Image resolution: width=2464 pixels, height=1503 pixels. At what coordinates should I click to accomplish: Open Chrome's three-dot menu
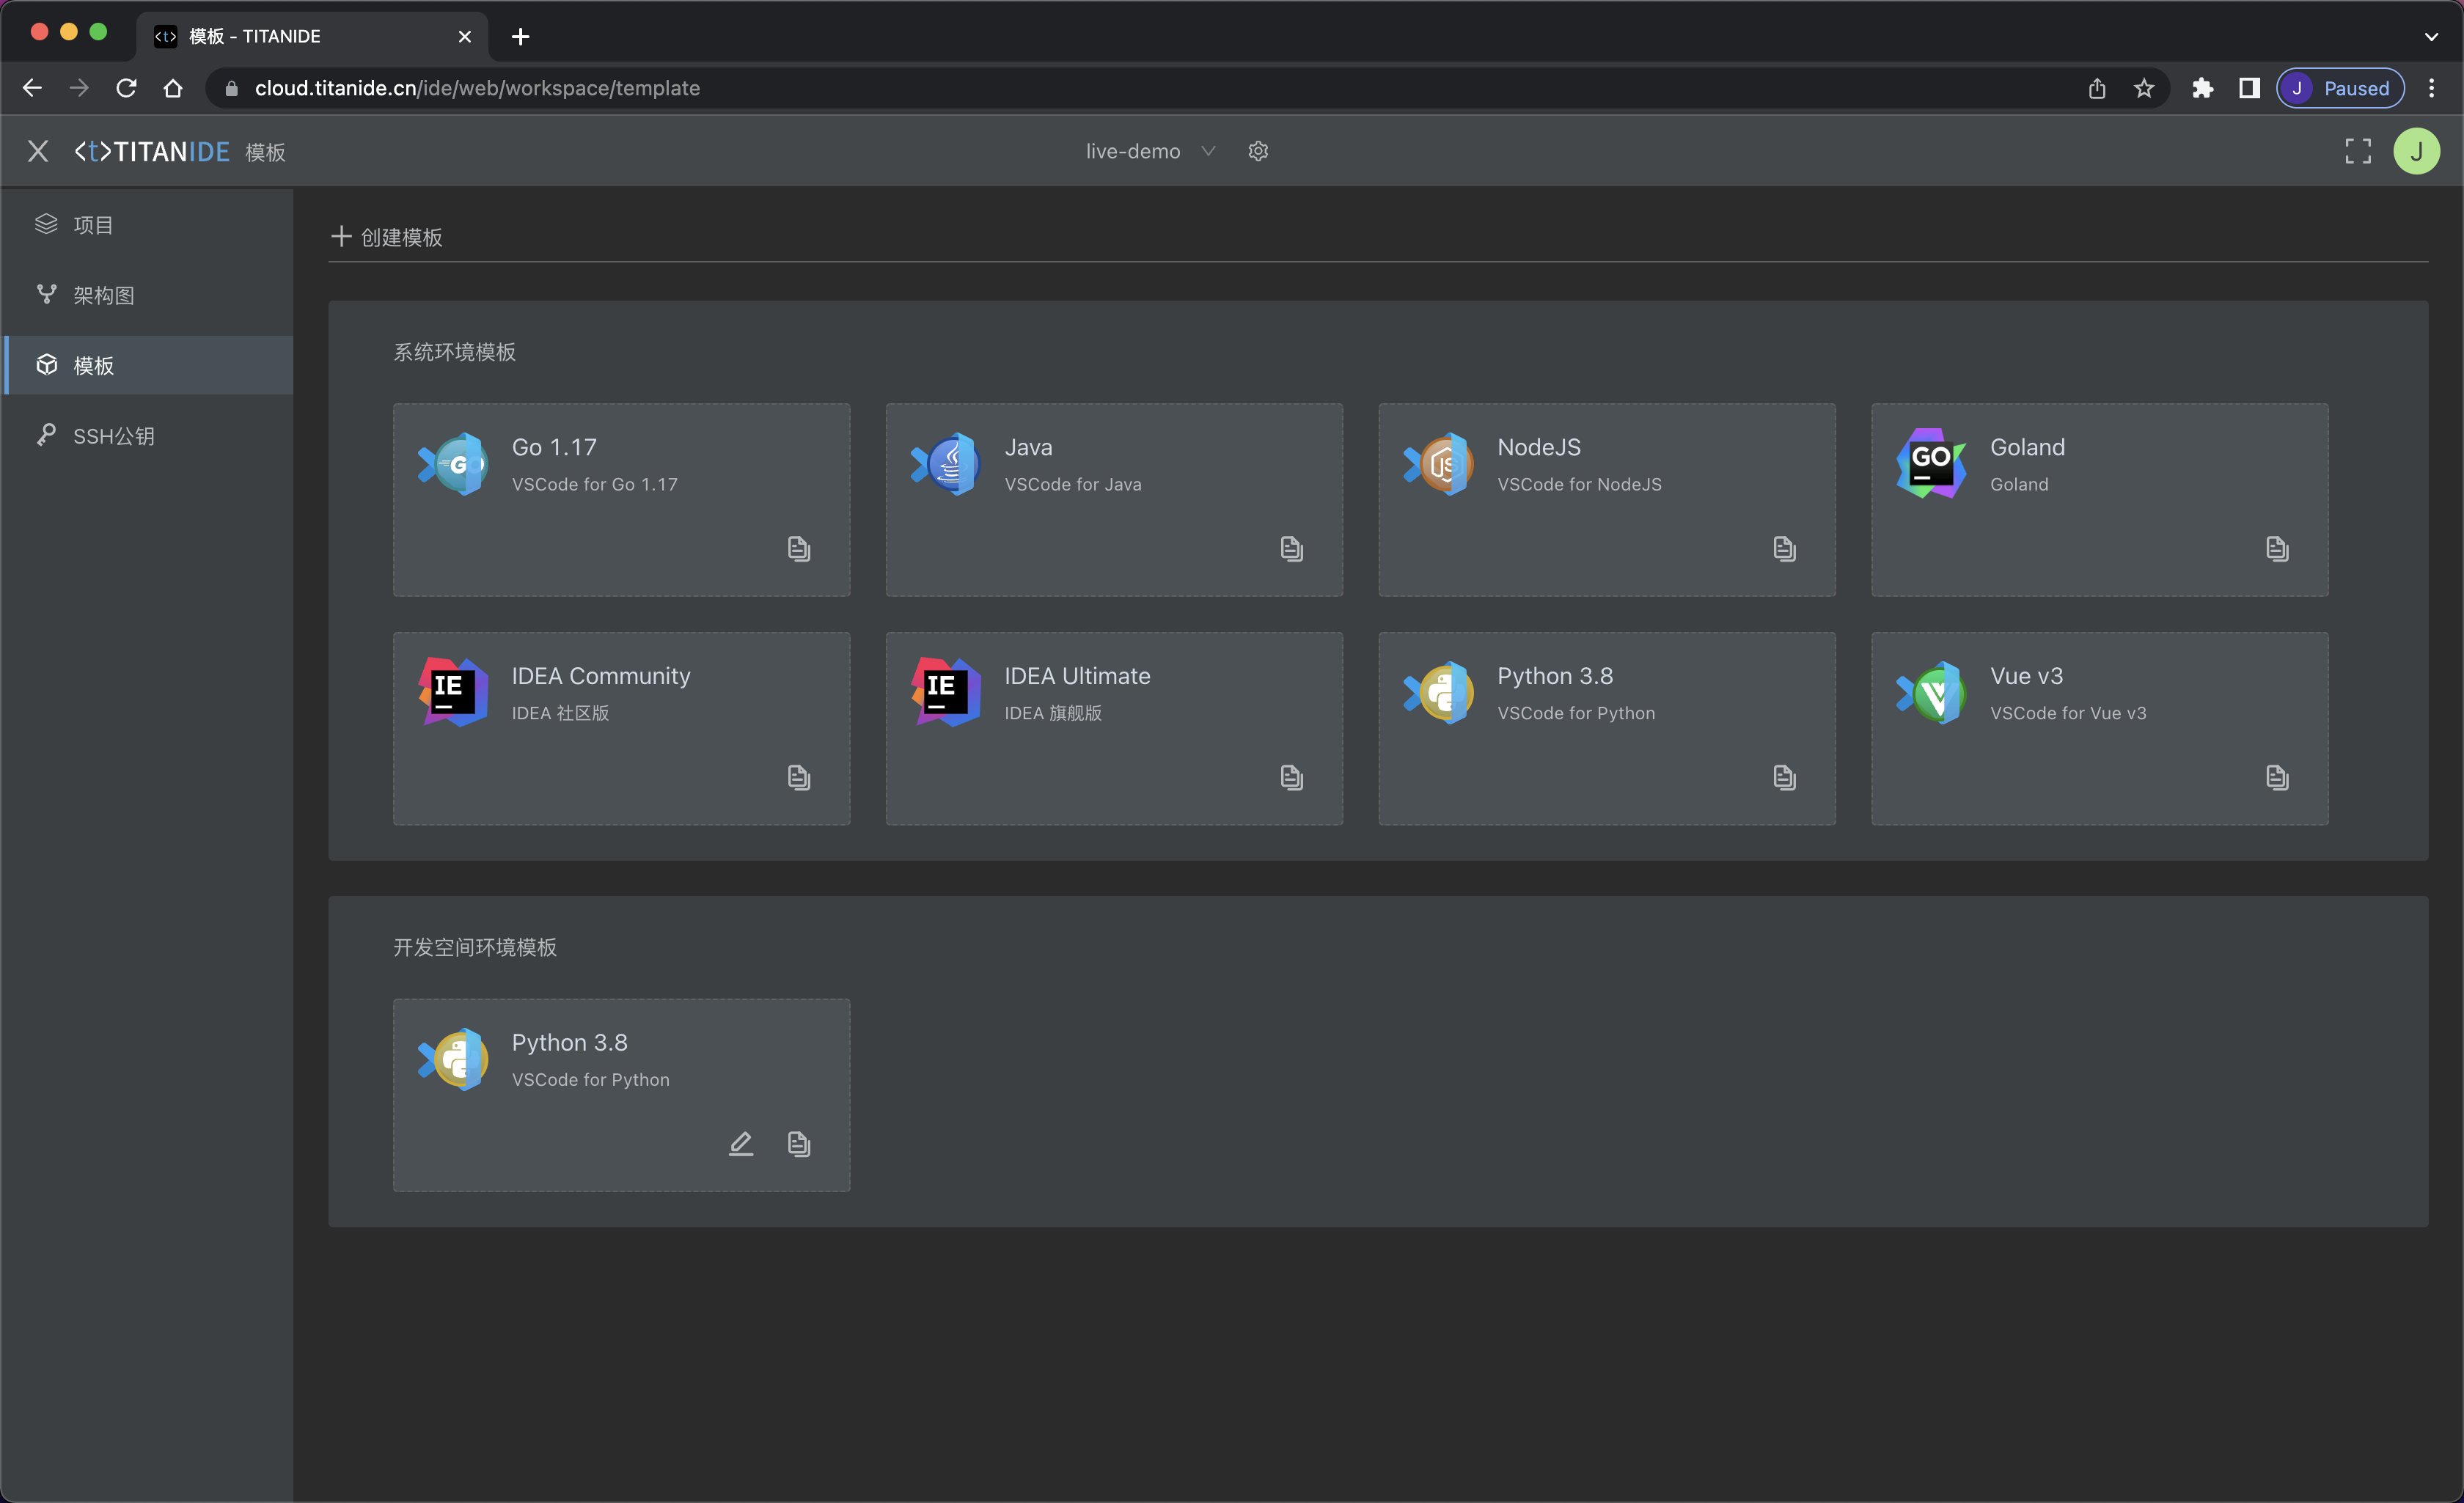[x=2432, y=88]
